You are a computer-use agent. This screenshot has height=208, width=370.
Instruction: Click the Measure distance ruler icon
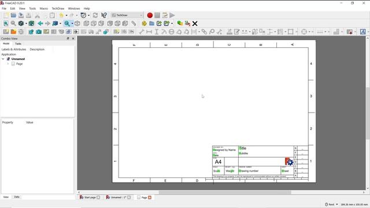[x=134, y=23]
